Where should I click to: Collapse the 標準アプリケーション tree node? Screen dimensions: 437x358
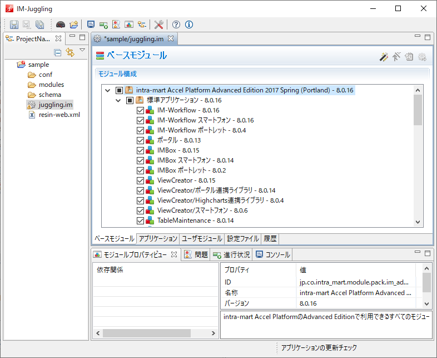(118, 100)
